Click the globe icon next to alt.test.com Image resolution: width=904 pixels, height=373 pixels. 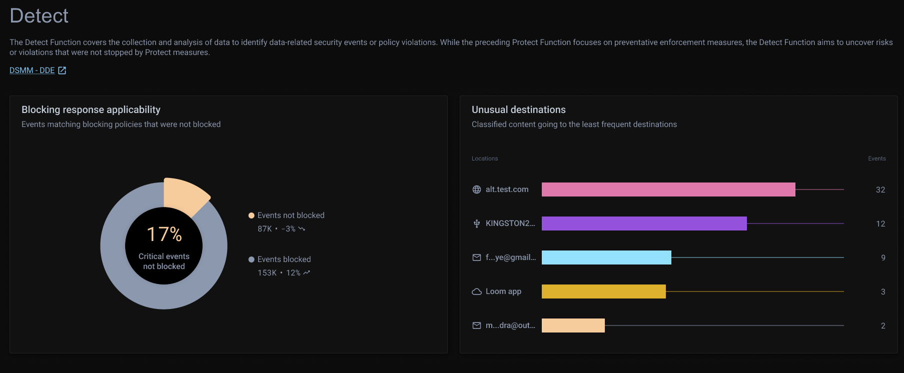pos(477,189)
